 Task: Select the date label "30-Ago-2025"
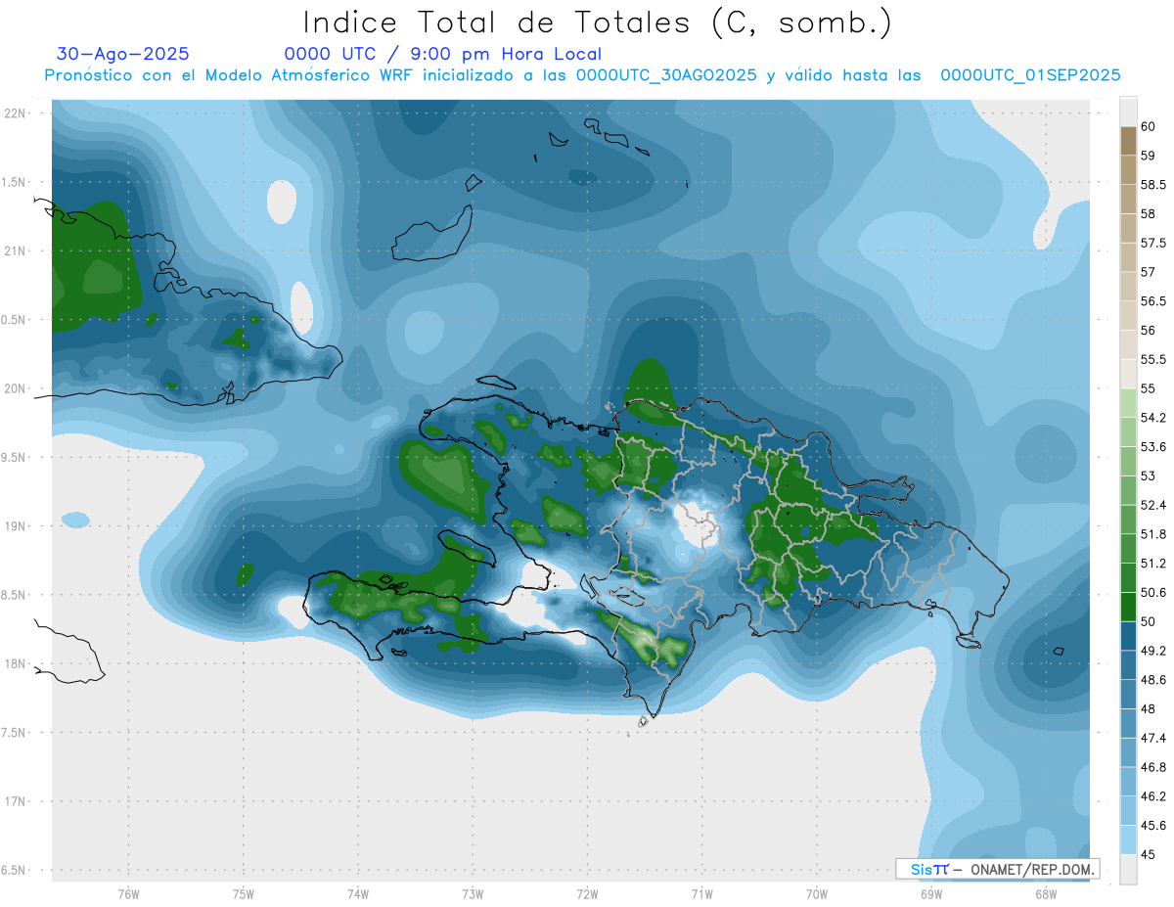[123, 54]
